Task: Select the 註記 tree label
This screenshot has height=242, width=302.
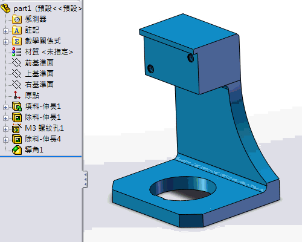Action: click(32, 30)
